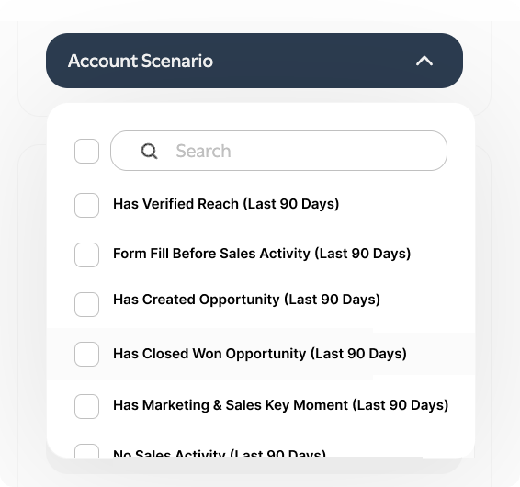Select Has Closed Won Opportunity checkbox

click(87, 354)
